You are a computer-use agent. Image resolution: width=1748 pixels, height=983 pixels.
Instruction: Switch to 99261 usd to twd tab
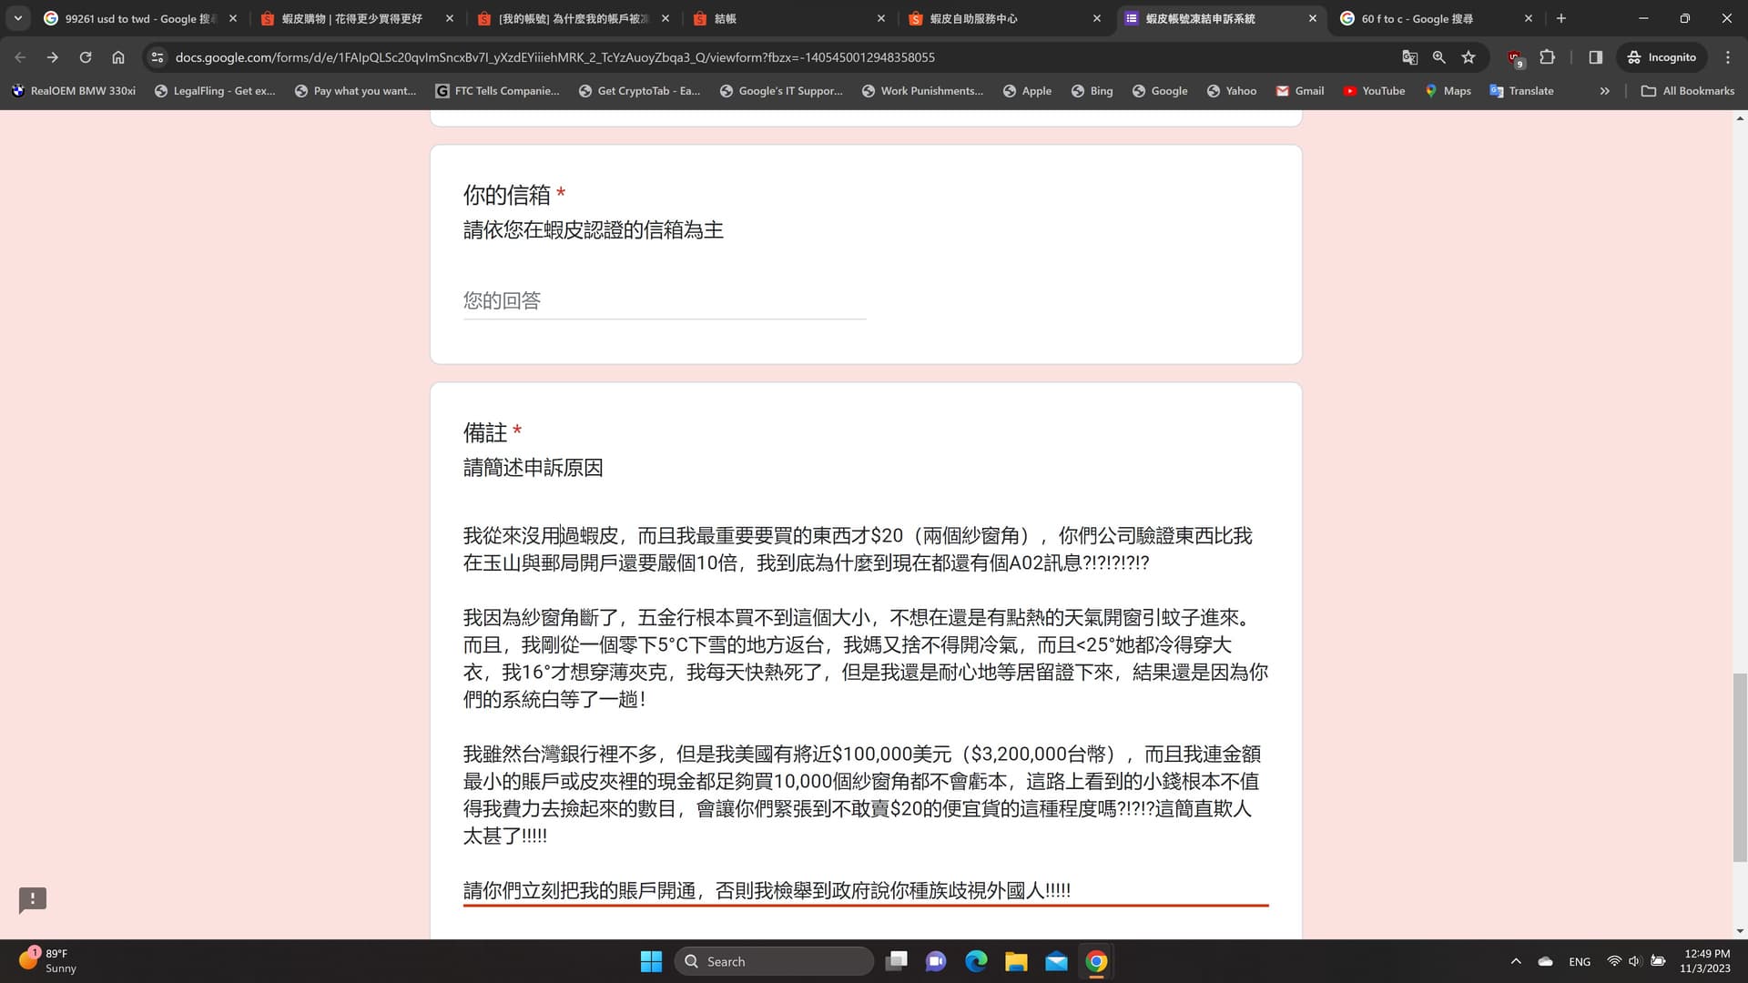pos(137,18)
